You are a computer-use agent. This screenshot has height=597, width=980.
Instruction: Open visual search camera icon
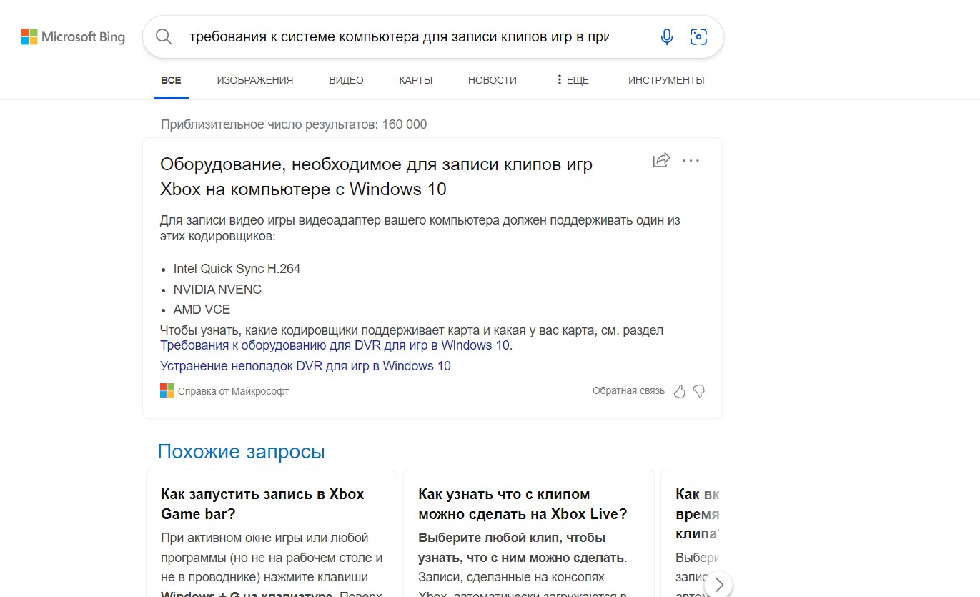[x=698, y=37]
